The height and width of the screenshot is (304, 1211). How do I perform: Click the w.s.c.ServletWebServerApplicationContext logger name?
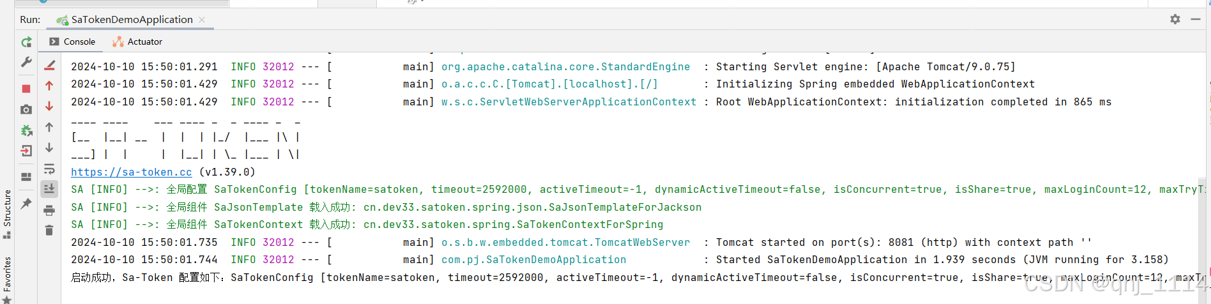click(569, 102)
